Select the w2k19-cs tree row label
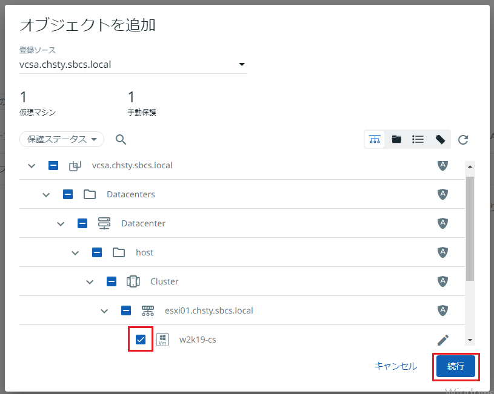 [198, 340]
